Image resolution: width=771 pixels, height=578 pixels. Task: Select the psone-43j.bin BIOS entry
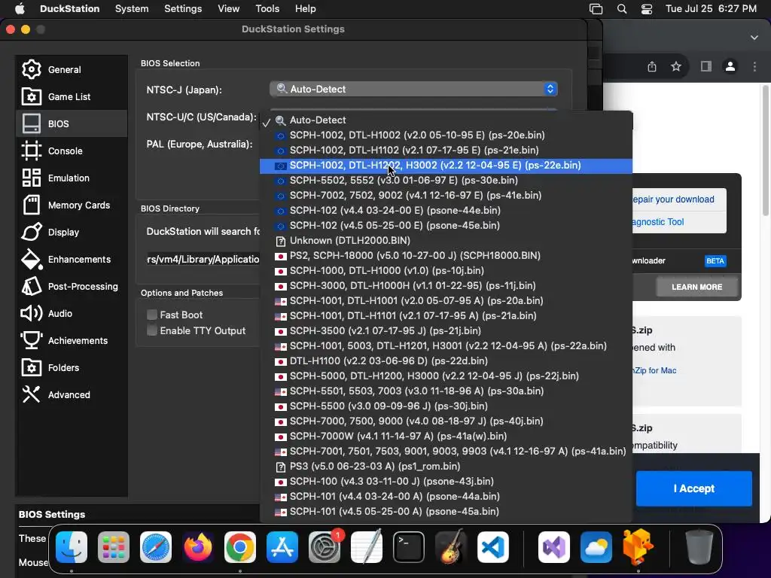[x=446, y=481]
